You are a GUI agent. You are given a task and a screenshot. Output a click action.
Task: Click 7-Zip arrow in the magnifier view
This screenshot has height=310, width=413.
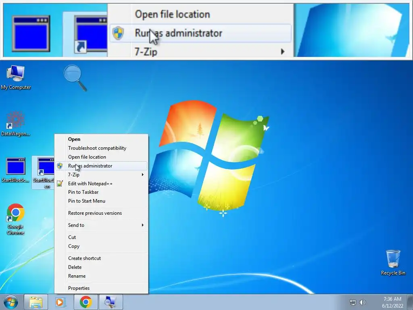pos(283,51)
